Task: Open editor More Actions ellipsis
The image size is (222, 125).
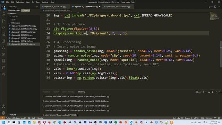Action: point(219,7)
